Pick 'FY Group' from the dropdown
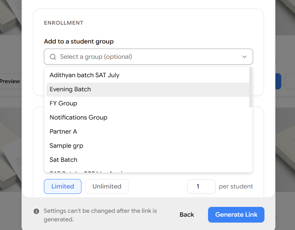The width and height of the screenshot is (295, 230). click(x=147, y=103)
